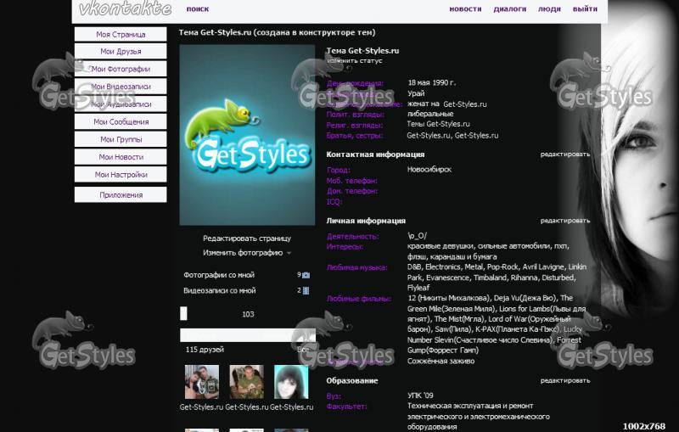Open the video icon next to videos count
Screen dimensions: 679x432
point(306,290)
